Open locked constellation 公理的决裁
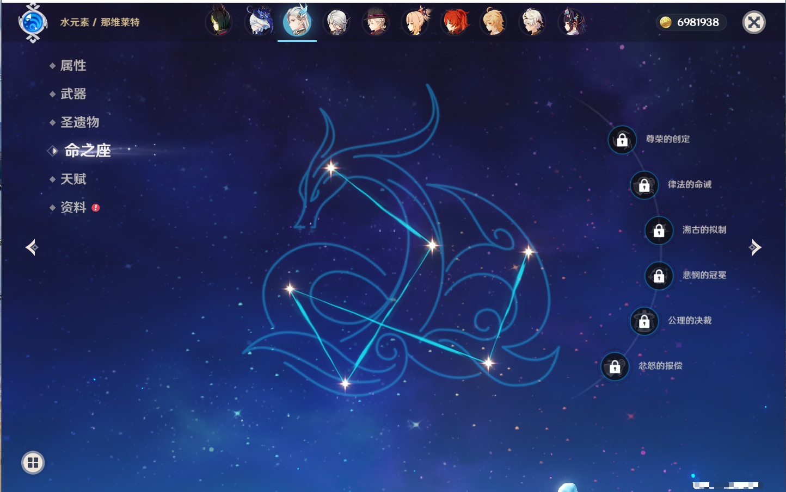The width and height of the screenshot is (786, 492). (x=644, y=321)
